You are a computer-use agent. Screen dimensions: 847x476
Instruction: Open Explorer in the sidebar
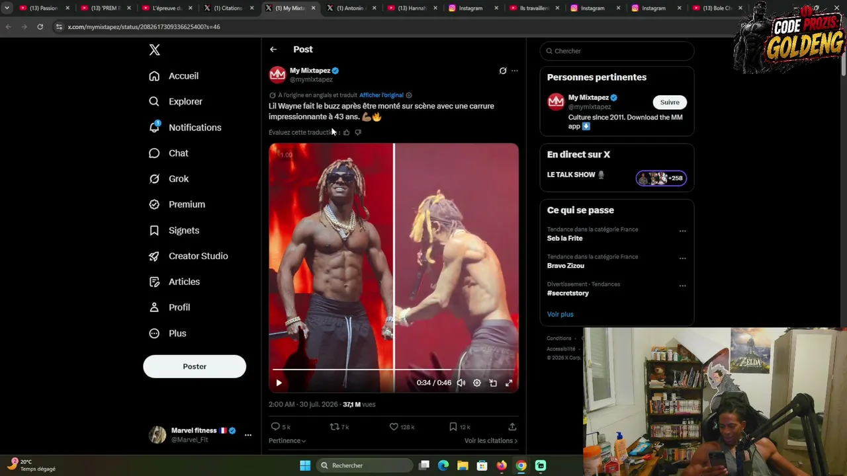pos(176,102)
